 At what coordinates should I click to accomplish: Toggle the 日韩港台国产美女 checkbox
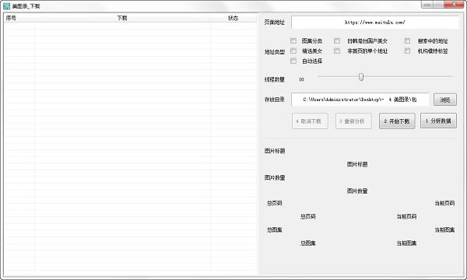click(x=337, y=40)
